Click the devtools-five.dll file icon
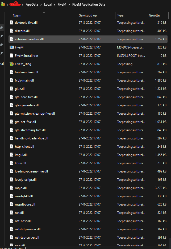The width and height of the screenshot is (171, 249). point(12,23)
